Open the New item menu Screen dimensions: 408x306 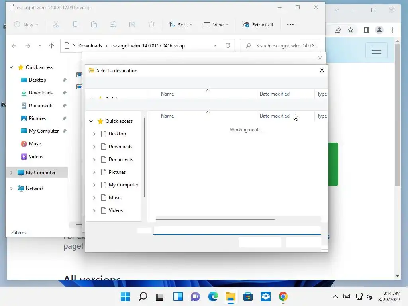26,24
